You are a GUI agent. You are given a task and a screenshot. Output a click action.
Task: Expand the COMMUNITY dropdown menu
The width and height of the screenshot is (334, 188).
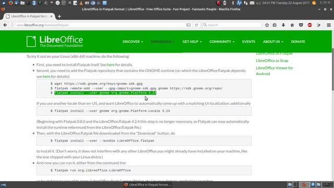click(222, 42)
